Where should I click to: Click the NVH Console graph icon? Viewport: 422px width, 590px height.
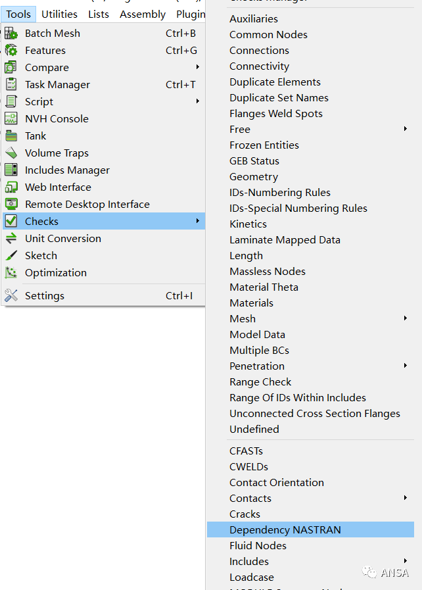point(11,119)
